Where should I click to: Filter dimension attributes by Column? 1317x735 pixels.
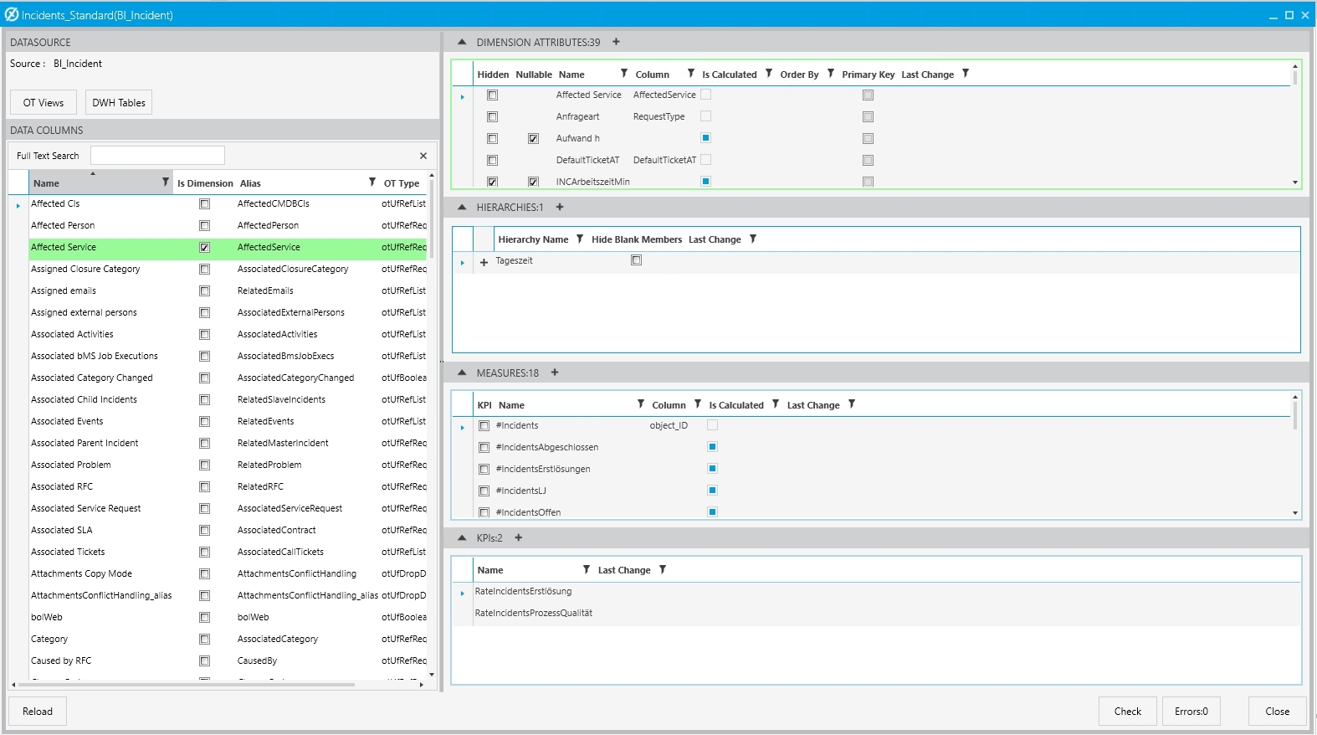(x=691, y=74)
